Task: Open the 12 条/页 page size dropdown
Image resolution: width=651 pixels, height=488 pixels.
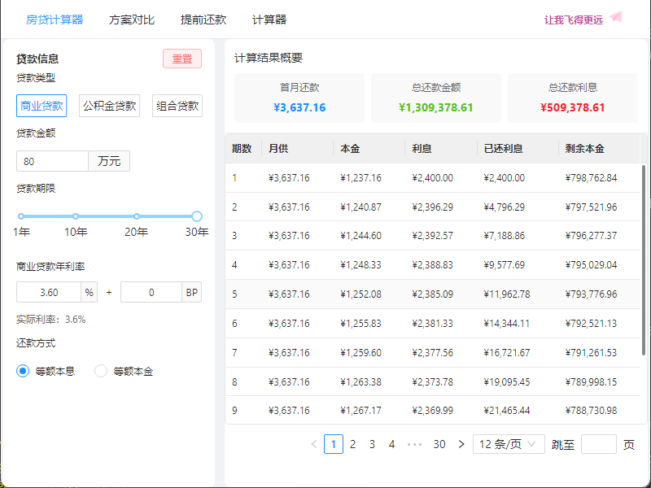Action: (x=509, y=444)
